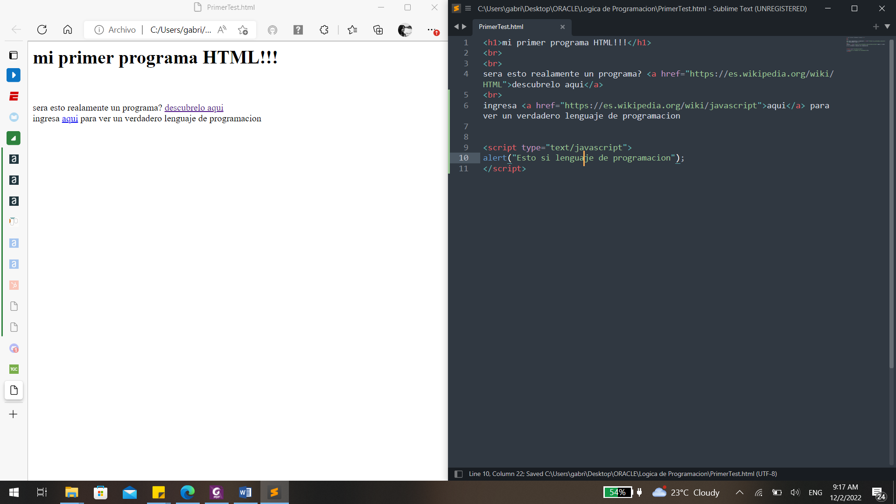Image resolution: width=896 pixels, height=504 pixels.
Task: Click status text 'Line 10, Column 22'
Action: click(496, 474)
